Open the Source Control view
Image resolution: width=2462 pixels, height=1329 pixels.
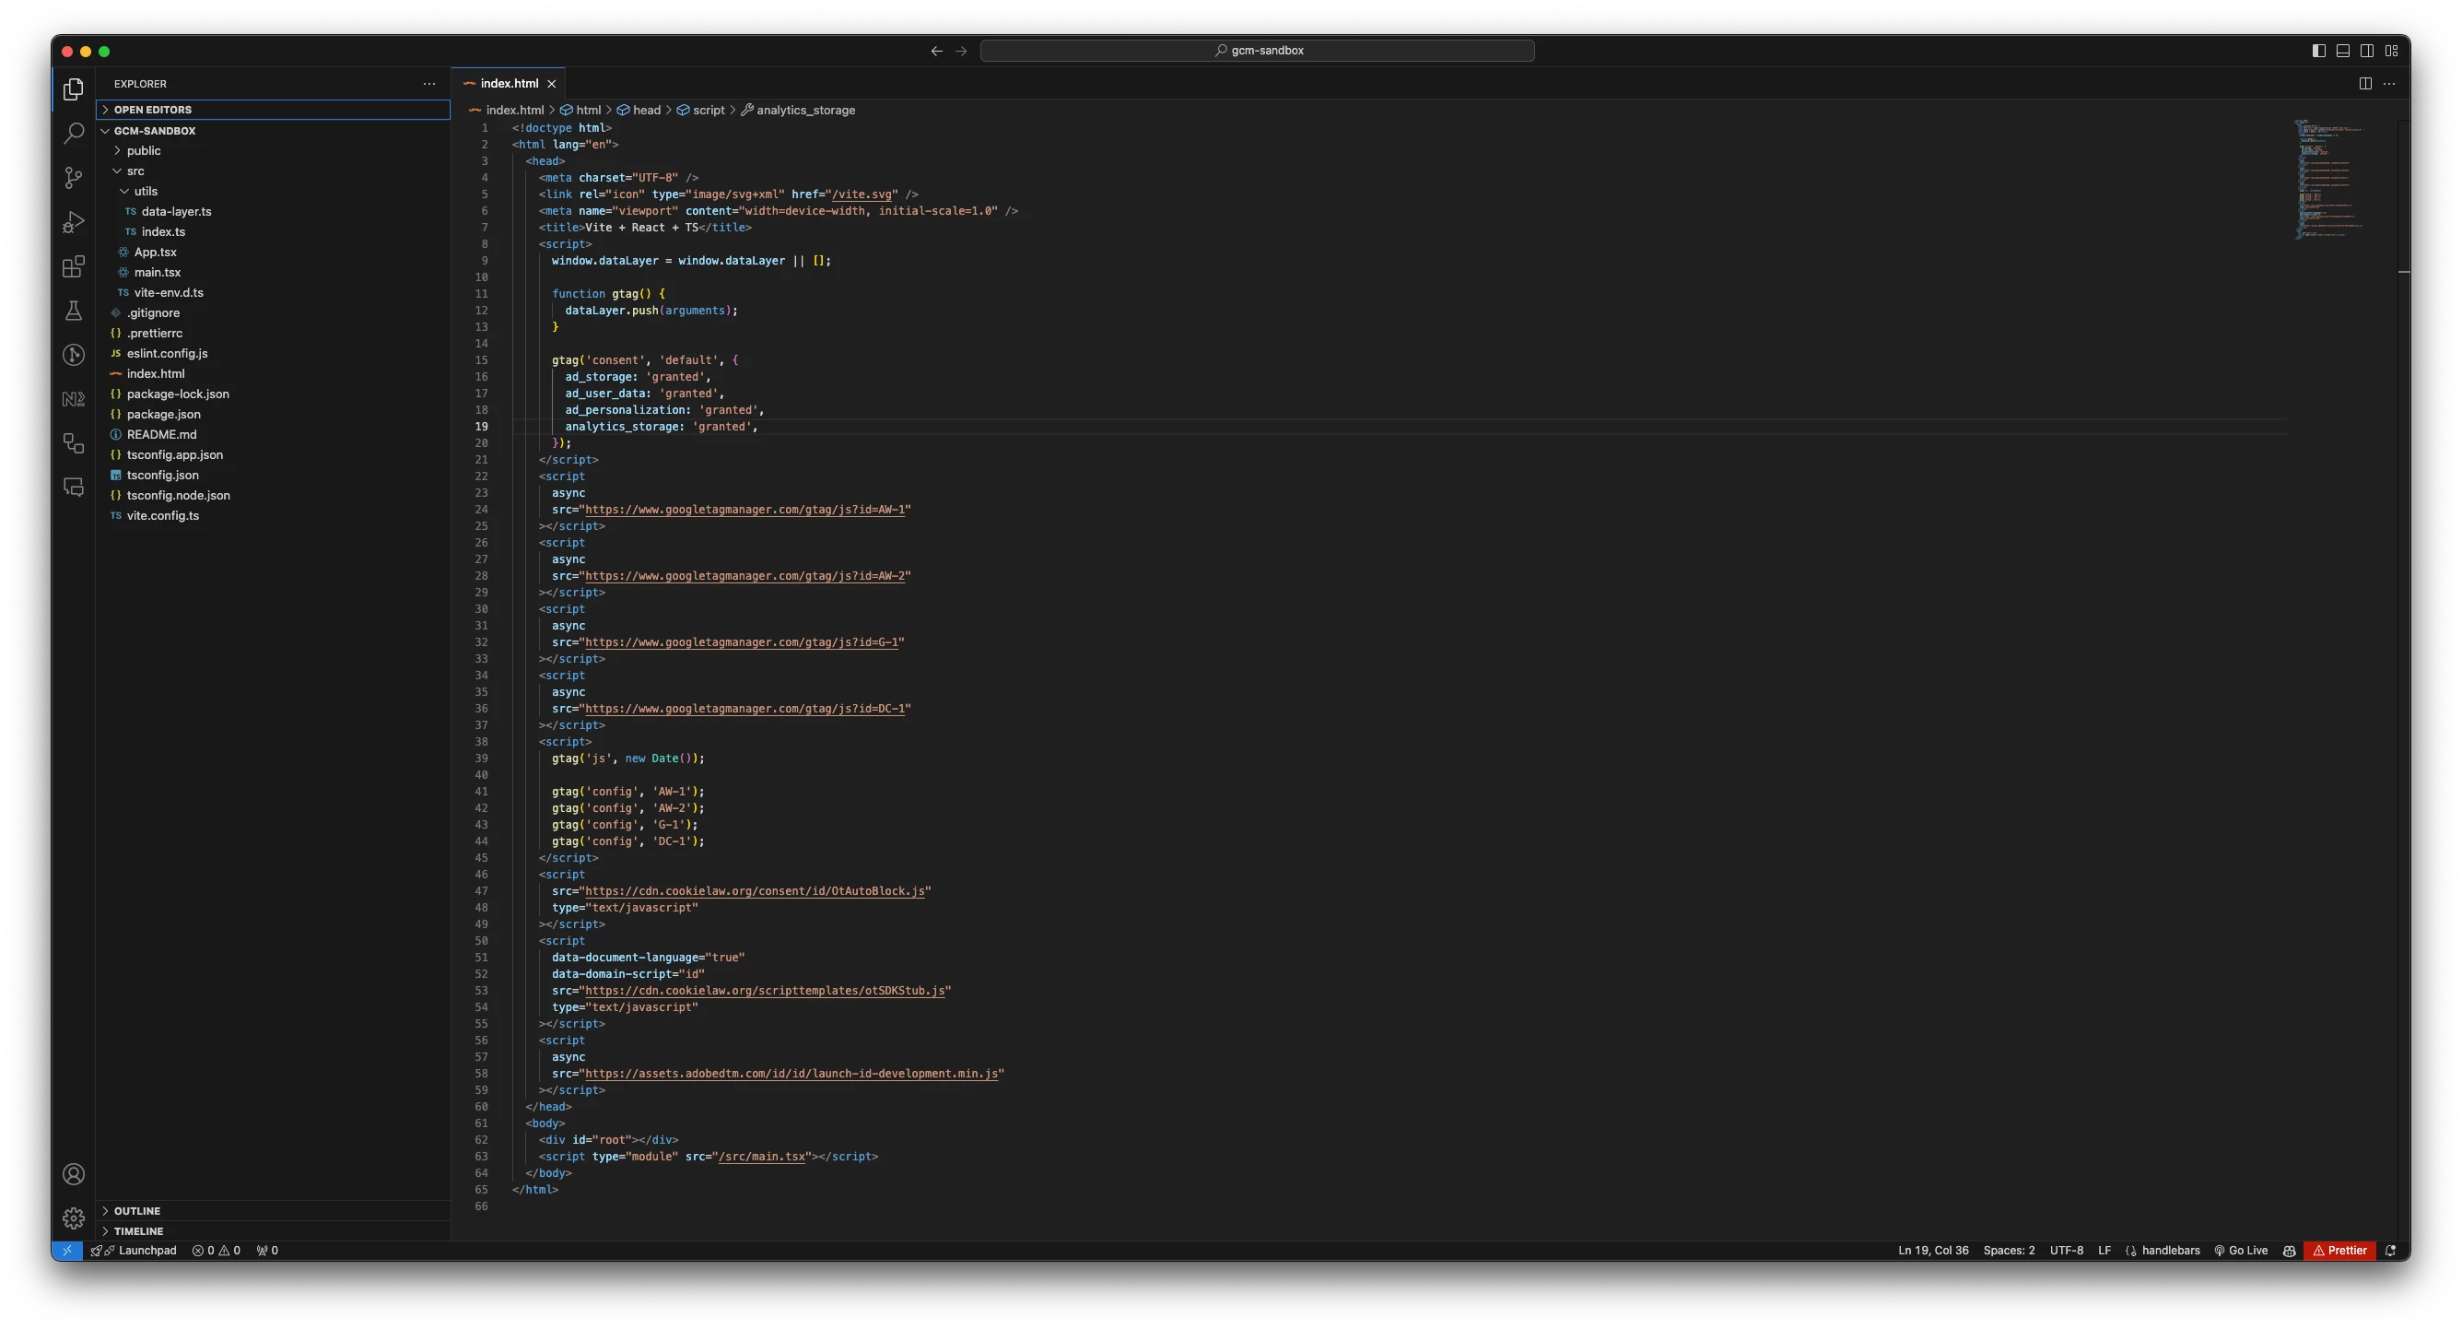point(74,177)
